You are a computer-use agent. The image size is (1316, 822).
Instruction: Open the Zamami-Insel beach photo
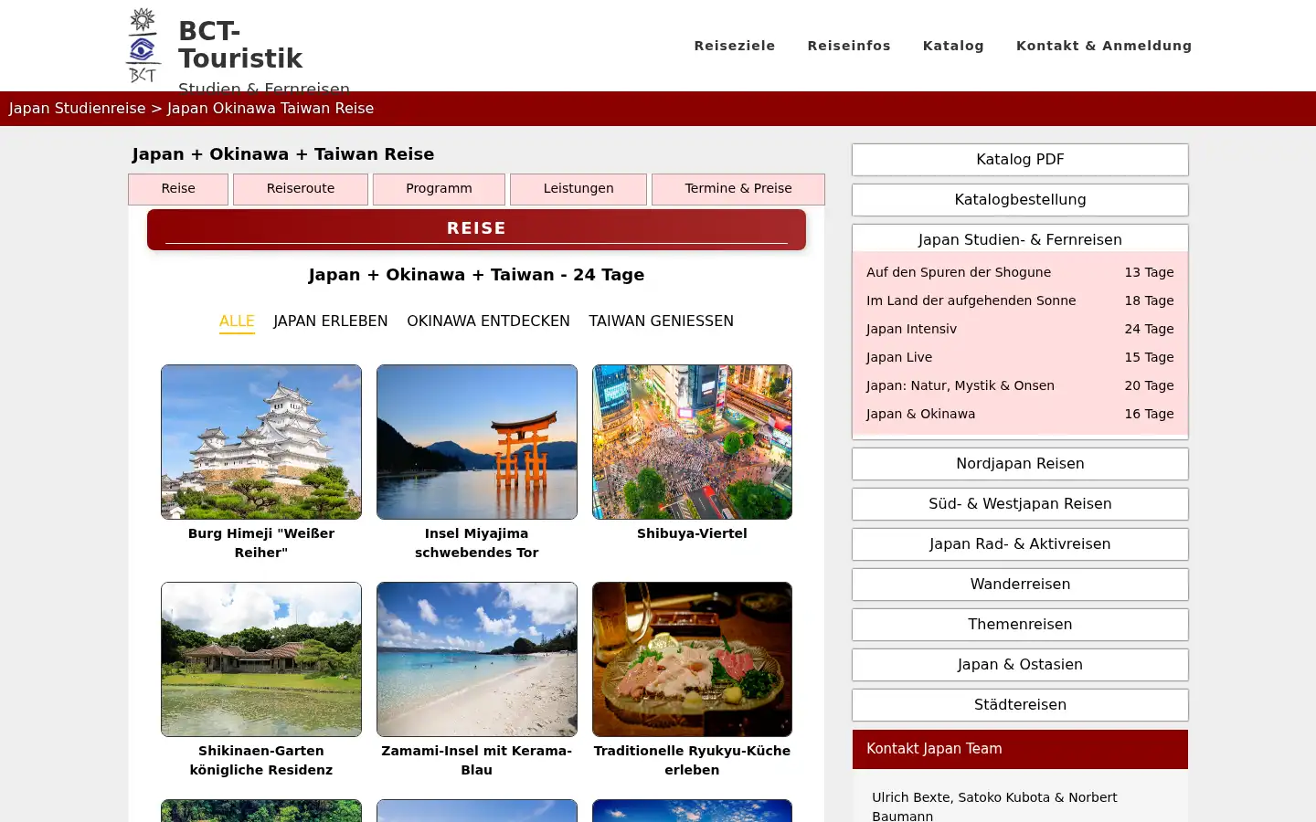click(x=477, y=659)
